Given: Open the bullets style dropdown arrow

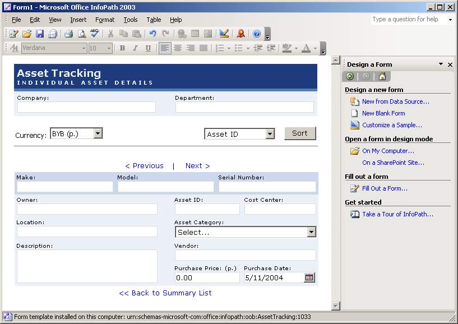Looking at the screenshot, I should coord(248,48).
